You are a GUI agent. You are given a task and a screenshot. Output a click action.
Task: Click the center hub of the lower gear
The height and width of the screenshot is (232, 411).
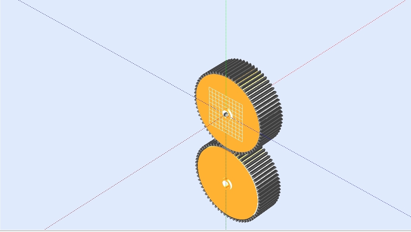point(226,184)
